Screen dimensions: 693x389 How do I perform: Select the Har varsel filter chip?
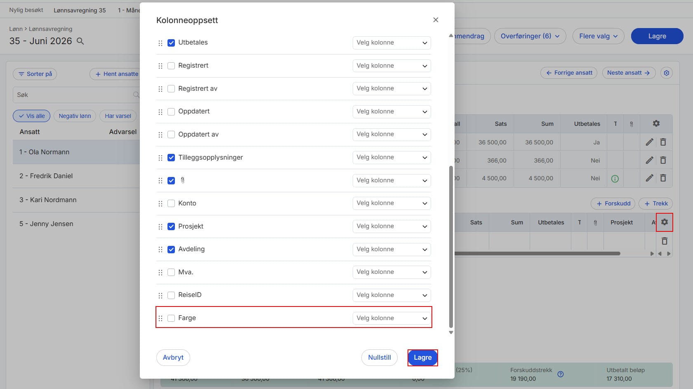point(118,116)
